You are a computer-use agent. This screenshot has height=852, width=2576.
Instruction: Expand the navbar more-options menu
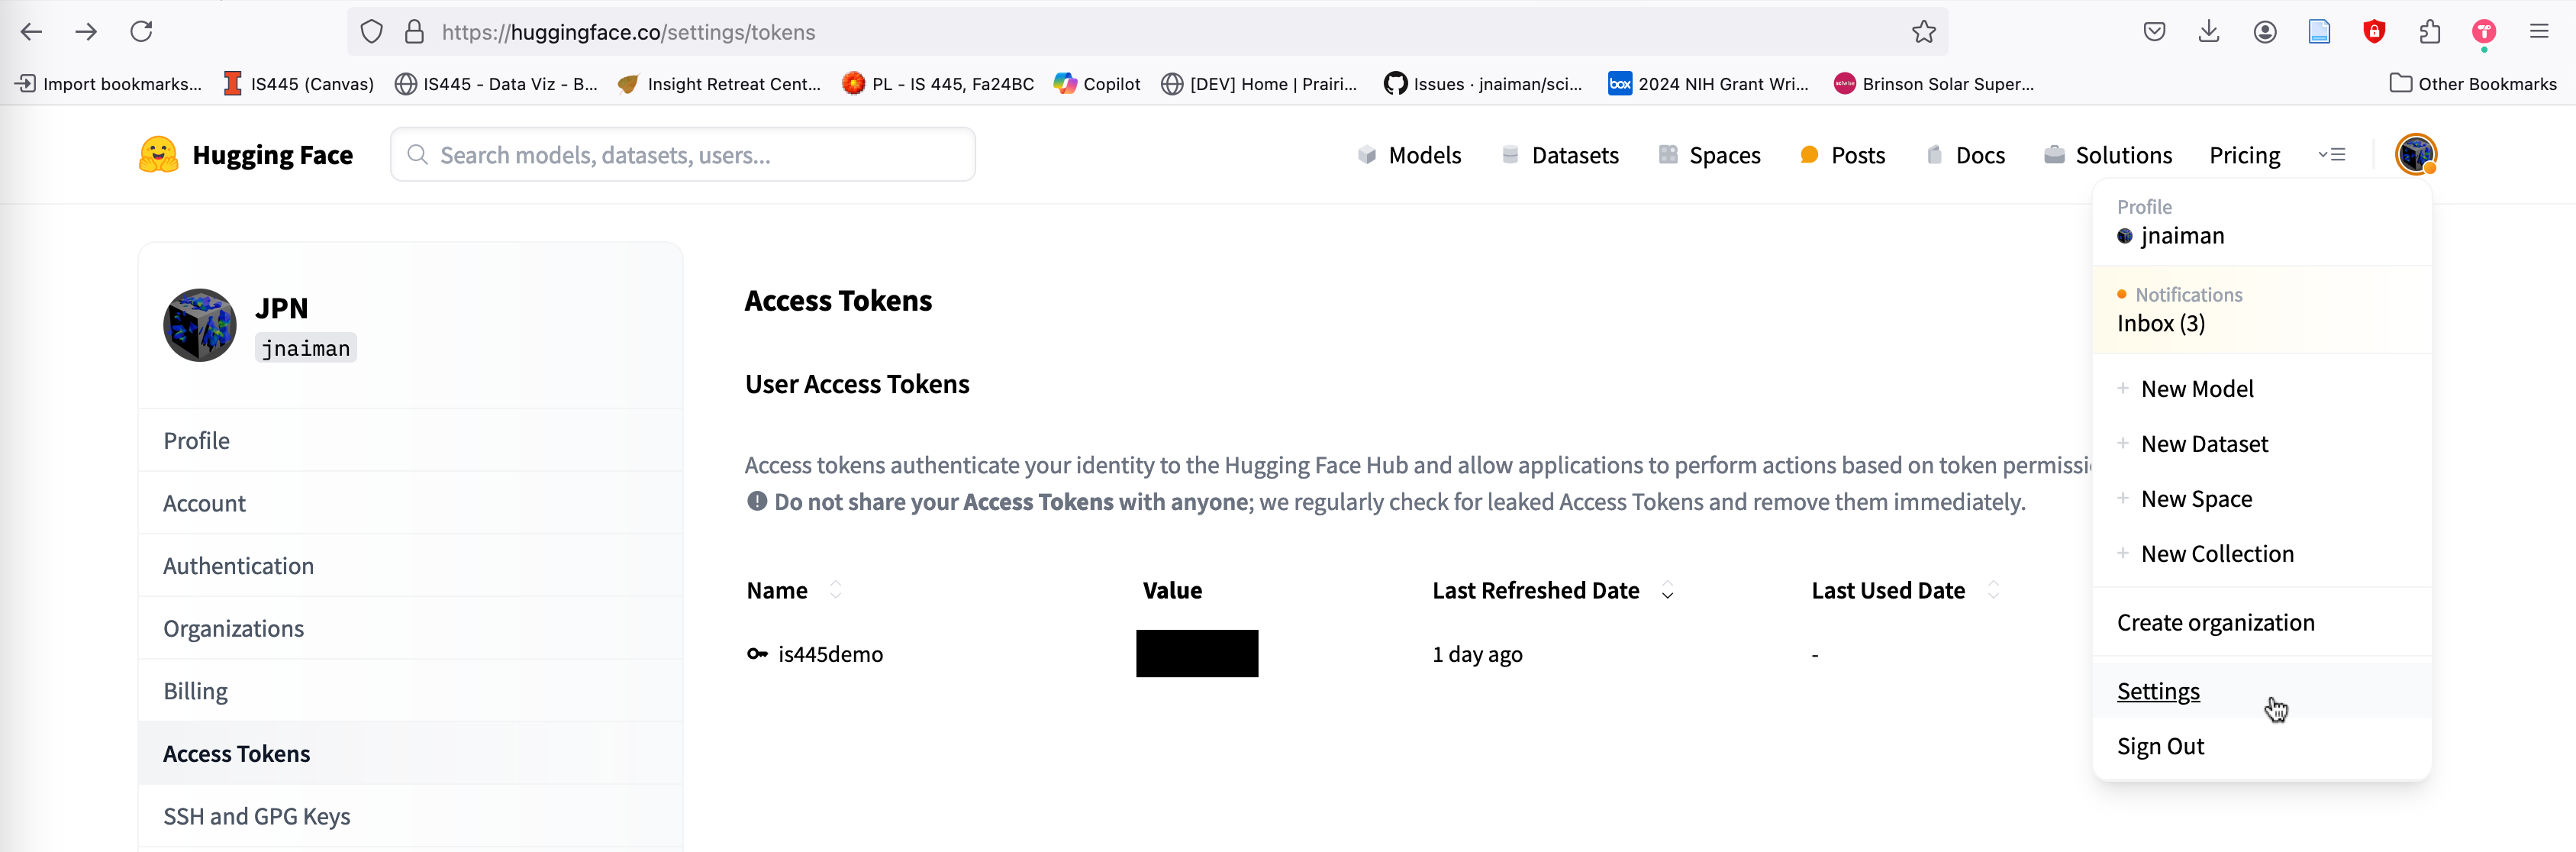[x=2331, y=155]
